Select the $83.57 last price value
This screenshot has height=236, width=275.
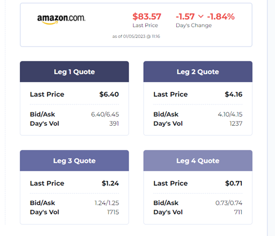click(x=147, y=17)
